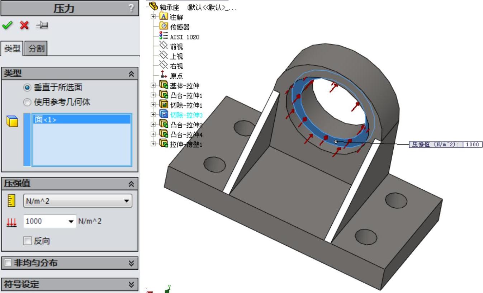Image resolution: width=483 pixels, height=293 pixels.
Task: Open the N/m^2 unit dropdown
Action: pos(77,201)
